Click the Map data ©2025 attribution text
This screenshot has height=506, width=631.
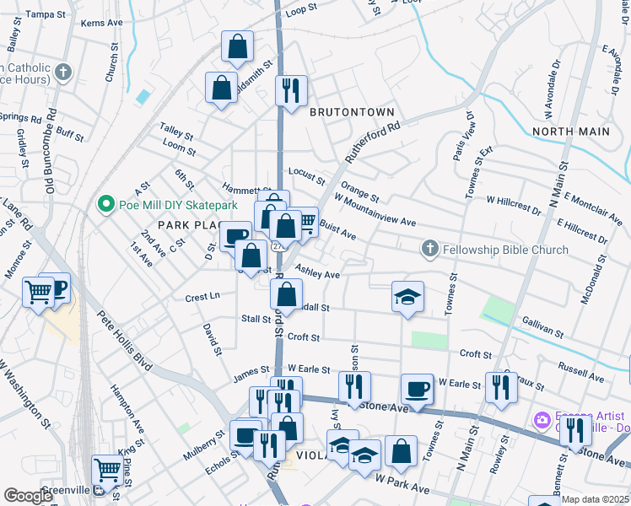click(595, 499)
